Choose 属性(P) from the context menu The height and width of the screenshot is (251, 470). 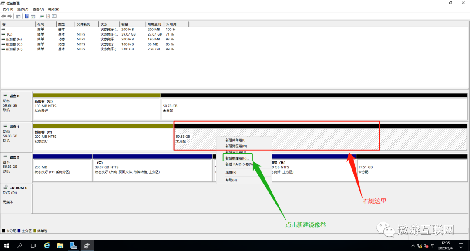[x=244, y=172]
